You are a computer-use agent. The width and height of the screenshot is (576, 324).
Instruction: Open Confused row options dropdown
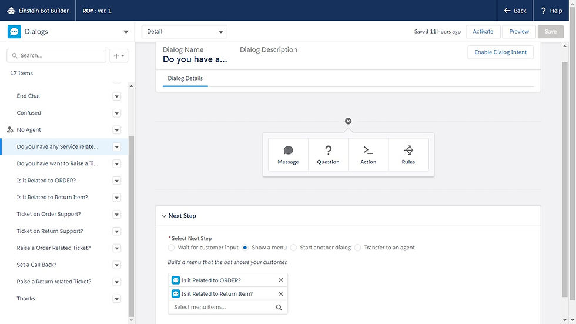coord(117,113)
